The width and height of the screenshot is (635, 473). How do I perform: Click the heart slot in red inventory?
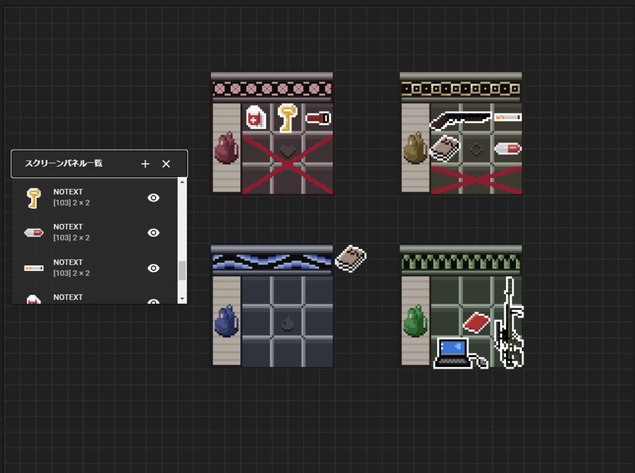point(288,150)
